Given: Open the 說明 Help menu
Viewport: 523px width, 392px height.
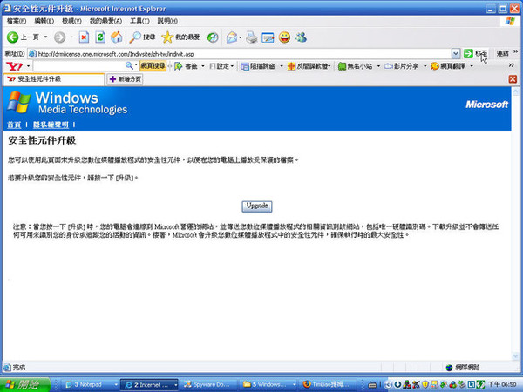Looking at the screenshot, I should [167, 21].
